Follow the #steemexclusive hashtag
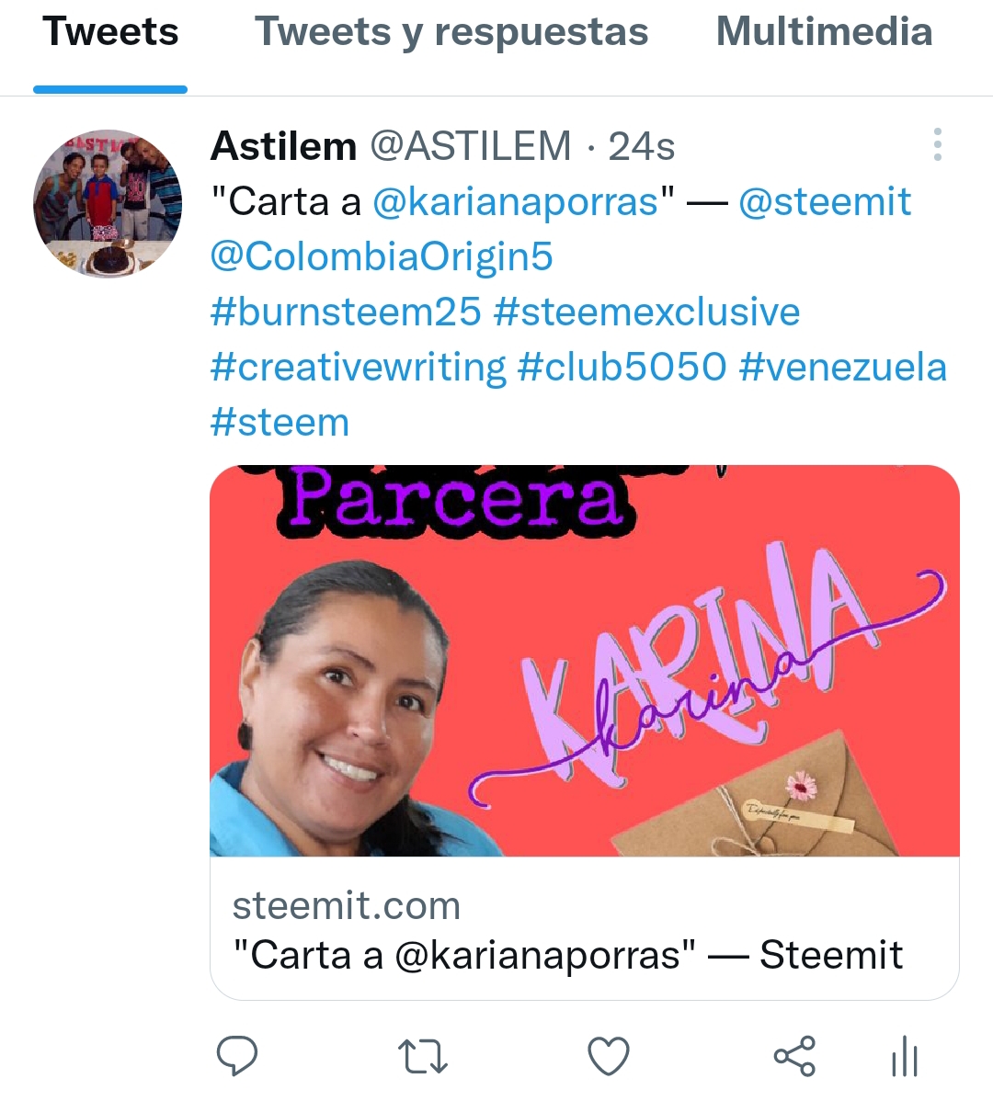The width and height of the screenshot is (993, 1101). click(x=646, y=312)
